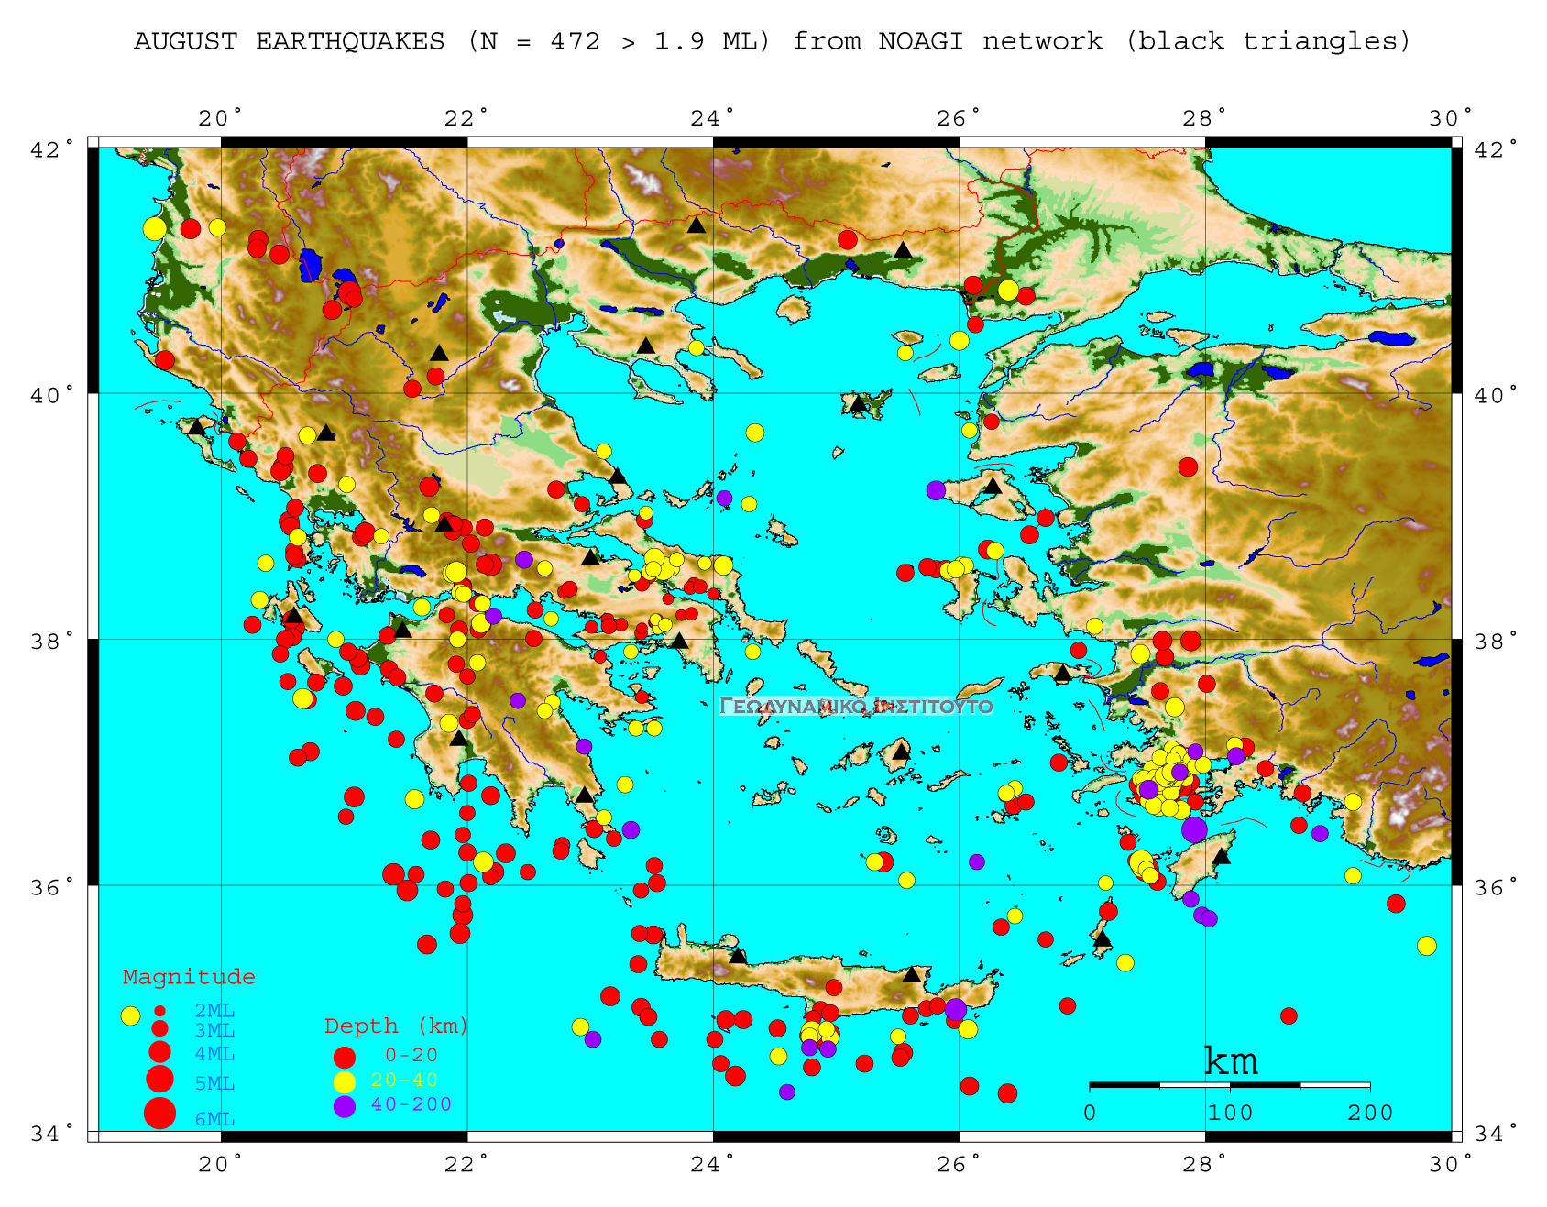The width and height of the screenshot is (1547, 1207).
Task: Click the '34°' latitude label on left axis
Action: click(54, 1134)
